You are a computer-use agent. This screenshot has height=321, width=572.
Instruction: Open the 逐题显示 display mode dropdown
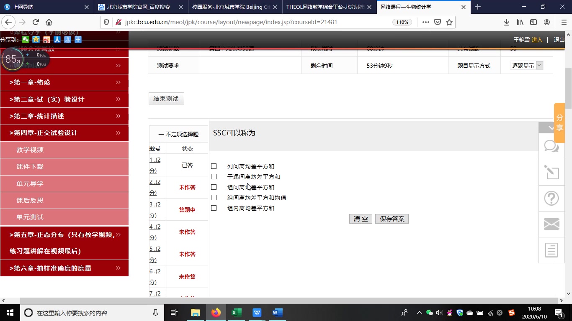(527, 65)
